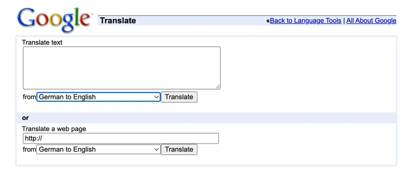Click the "Translate text" label
This screenshot has height=173, width=415.
pos(42,42)
